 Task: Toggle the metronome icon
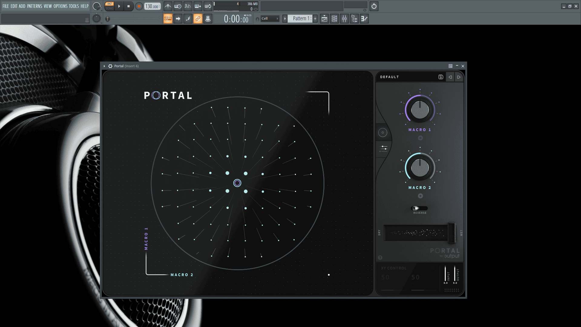168,6
